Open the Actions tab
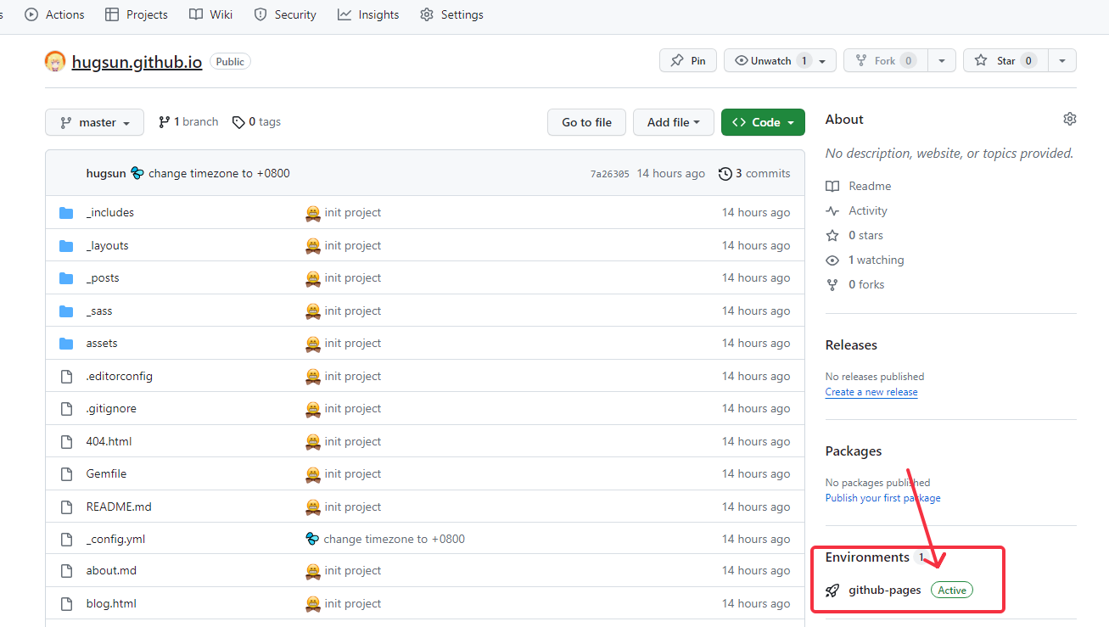 coord(55,14)
